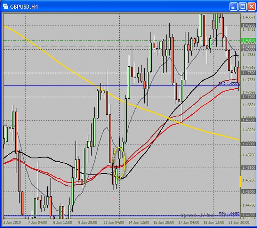Click the 21 Jun 20:00 time label
Screen dimensions: 257x228
[239, 222]
